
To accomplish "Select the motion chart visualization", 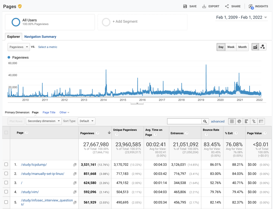I will coord(263,46).
